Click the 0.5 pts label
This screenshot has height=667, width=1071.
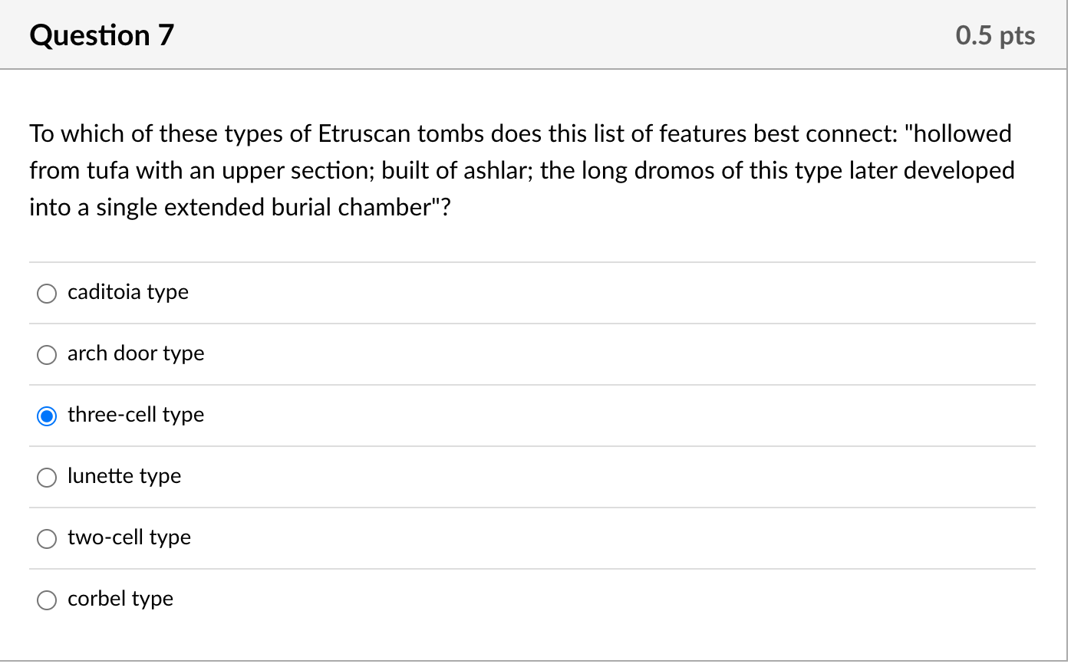point(995,34)
